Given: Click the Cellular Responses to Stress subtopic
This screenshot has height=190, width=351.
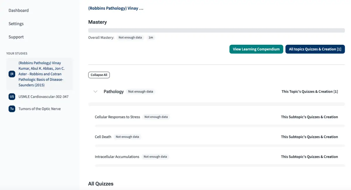Looking at the screenshot, I should pos(117,117).
